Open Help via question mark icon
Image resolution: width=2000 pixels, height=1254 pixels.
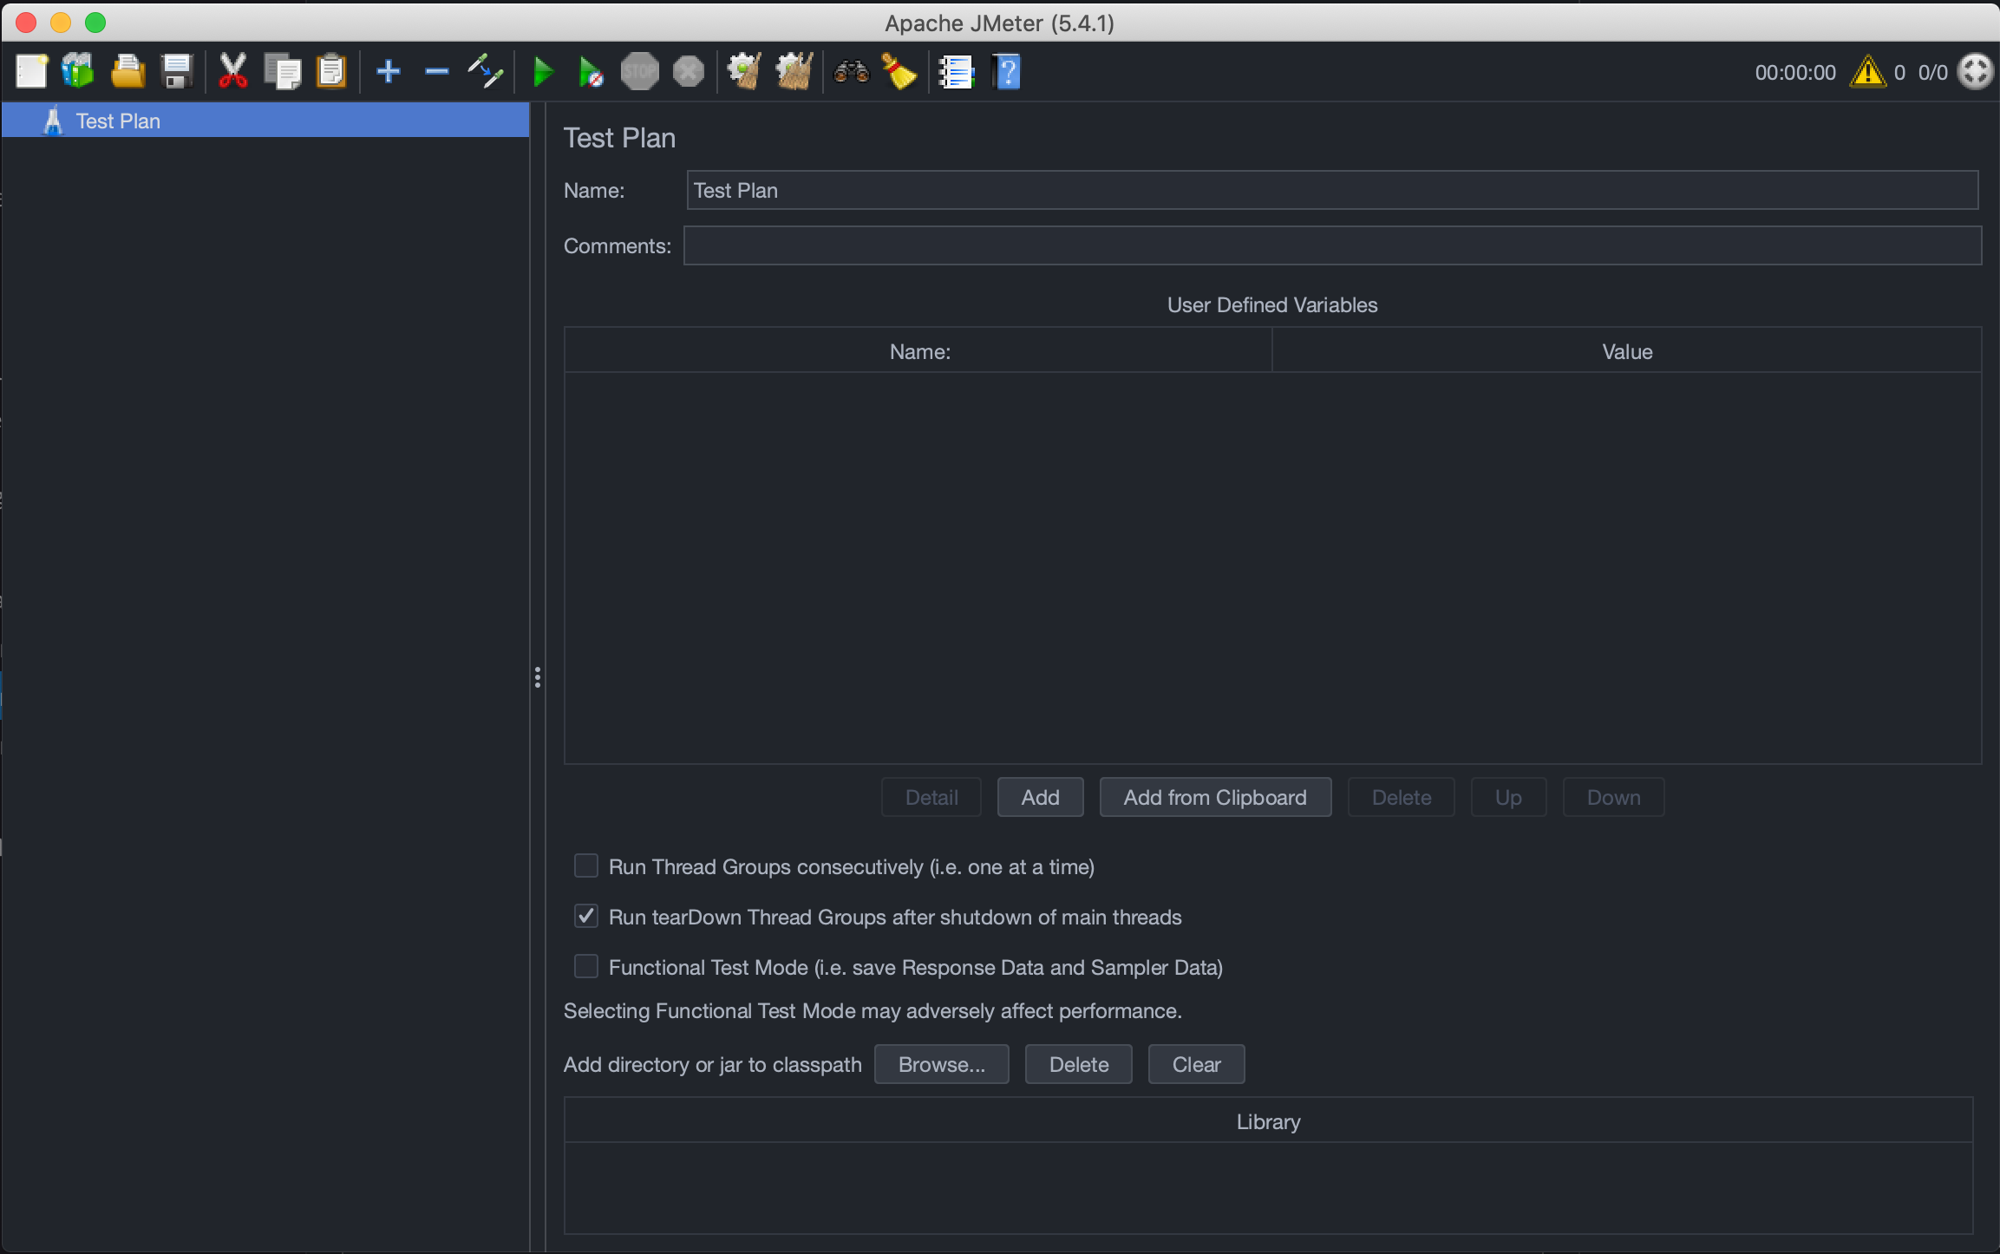pyautogui.click(x=1007, y=71)
